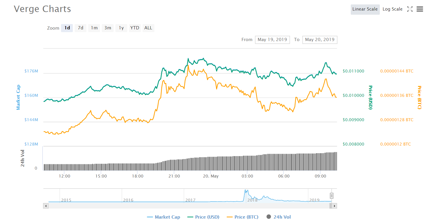448x223 pixels.
Task: Click the 09:00 time axis label
Action: 321,176
